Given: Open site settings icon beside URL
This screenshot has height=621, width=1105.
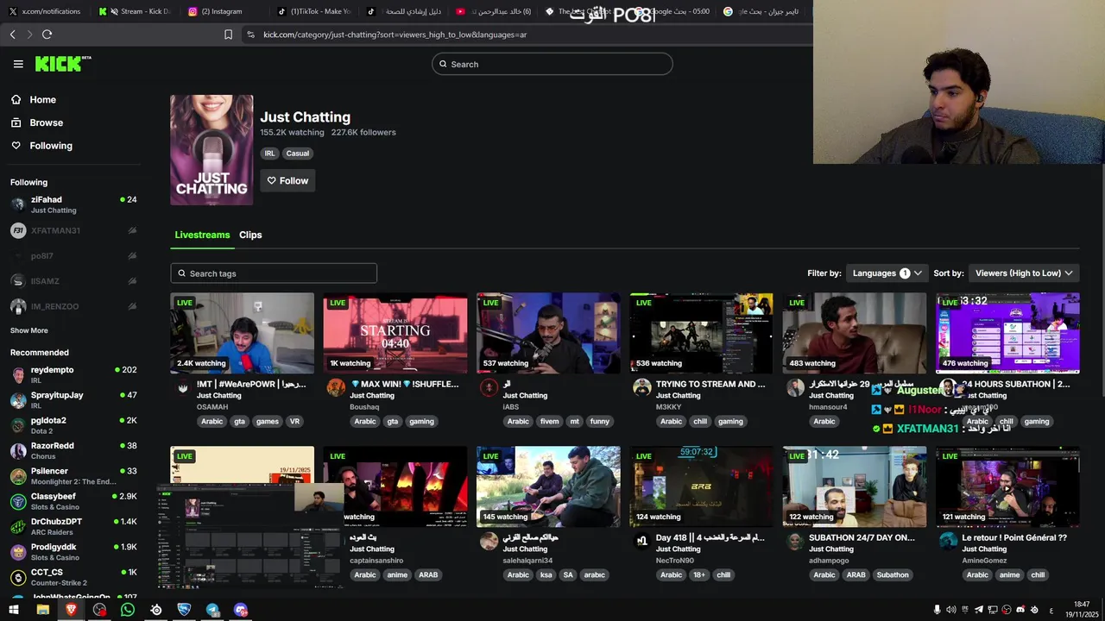Looking at the screenshot, I should (250, 34).
